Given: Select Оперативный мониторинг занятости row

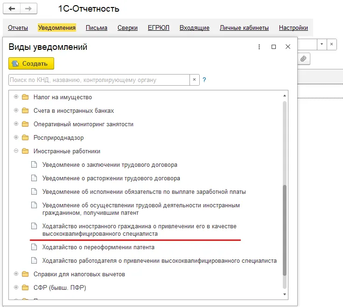Looking at the screenshot, I should [146, 124].
